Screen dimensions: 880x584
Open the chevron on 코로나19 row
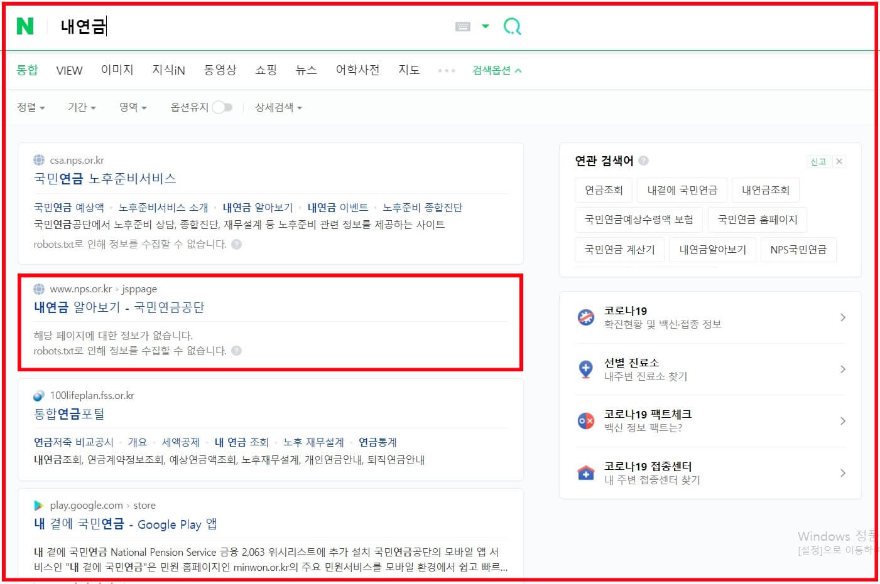[843, 317]
